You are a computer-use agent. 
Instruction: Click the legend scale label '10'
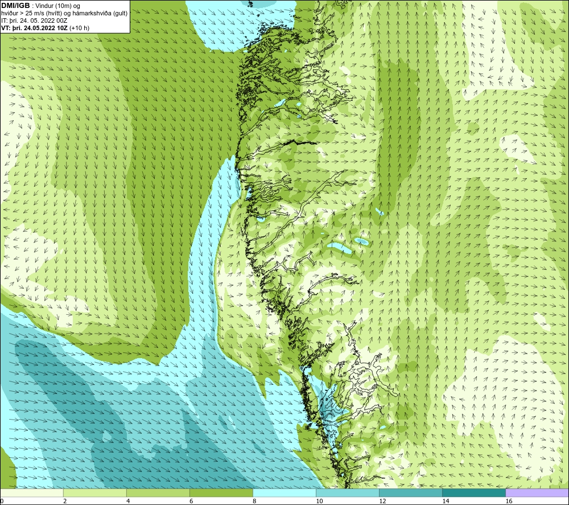pyautogui.click(x=319, y=501)
